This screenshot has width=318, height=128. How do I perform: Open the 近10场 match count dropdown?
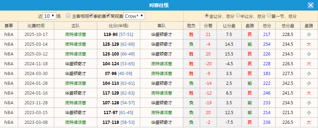pos(49,16)
